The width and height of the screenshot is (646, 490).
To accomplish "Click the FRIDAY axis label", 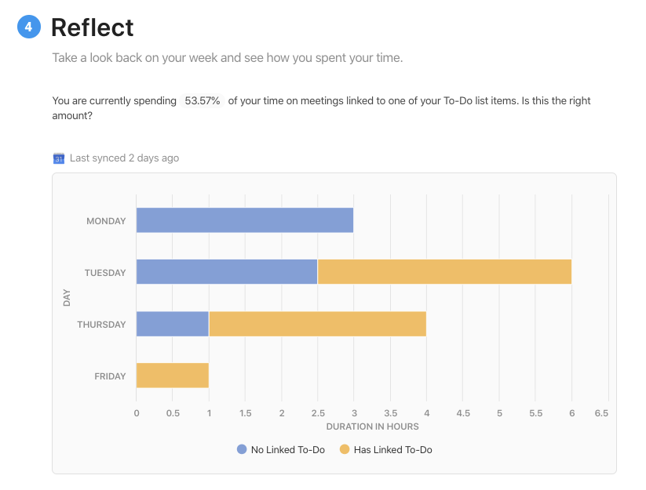I will 110,376.
